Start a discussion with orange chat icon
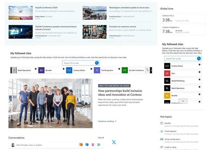Image resolution: width=208 pixels, height=150 pixels. (x=81, y=144)
